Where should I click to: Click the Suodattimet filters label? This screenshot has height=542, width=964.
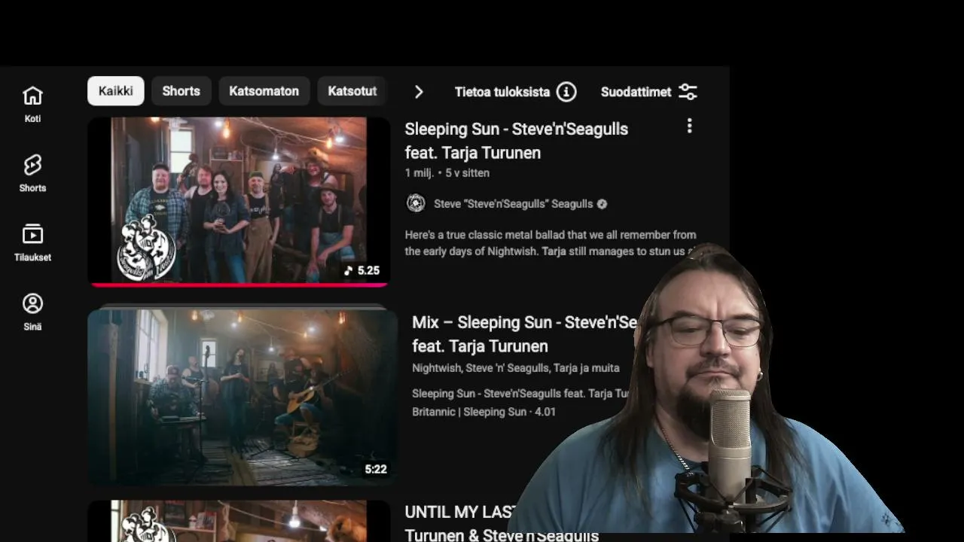[636, 92]
